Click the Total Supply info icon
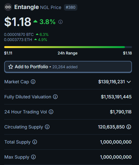The image size is (139, 165). click(x=35, y=142)
